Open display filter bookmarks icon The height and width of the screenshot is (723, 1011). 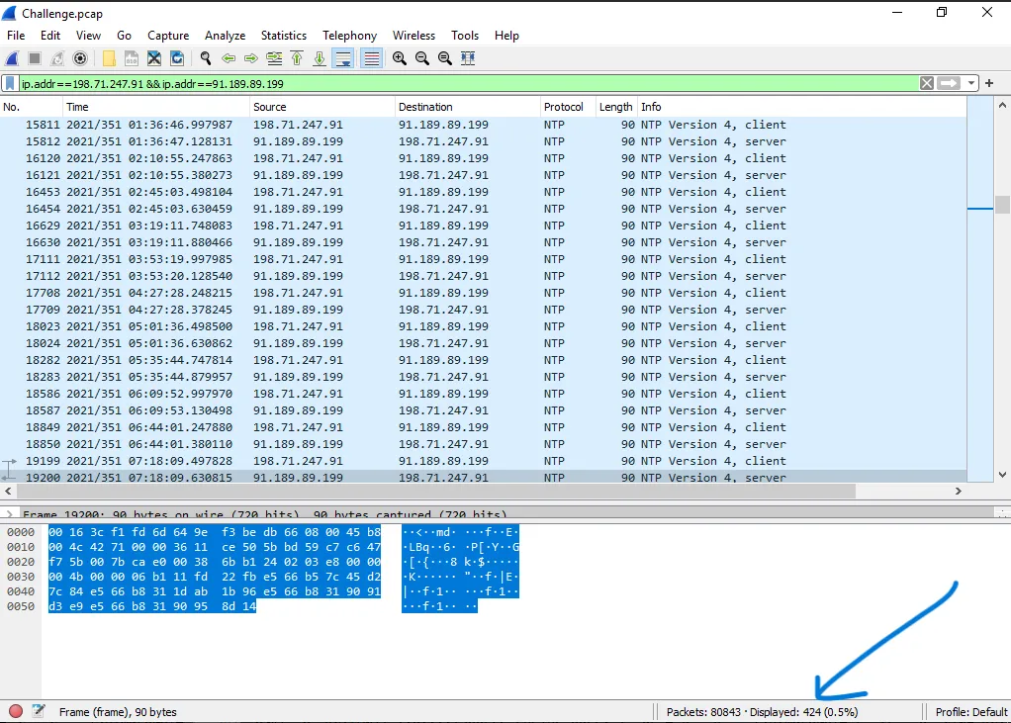coord(10,84)
